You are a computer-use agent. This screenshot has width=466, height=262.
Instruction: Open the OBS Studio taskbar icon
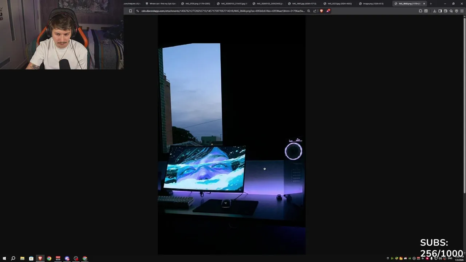pos(76,258)
